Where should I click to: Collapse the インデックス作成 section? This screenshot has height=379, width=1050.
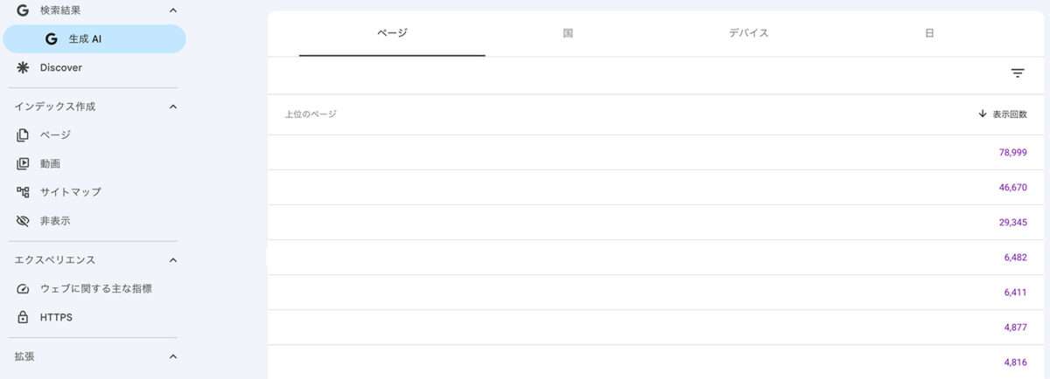172,107
